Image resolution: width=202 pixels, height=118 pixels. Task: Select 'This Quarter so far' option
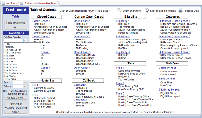tap(13, 73)
